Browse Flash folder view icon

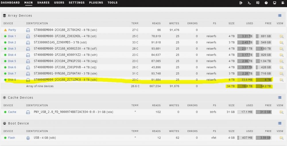(x=281, y=138)
